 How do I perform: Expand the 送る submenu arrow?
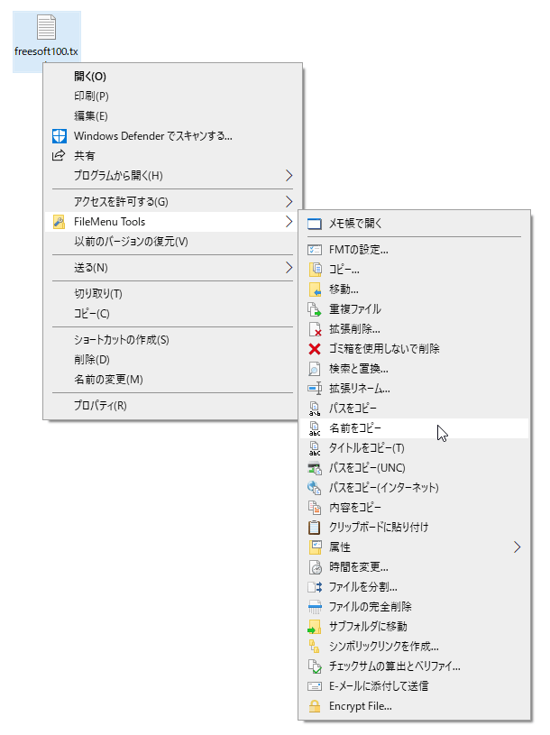click(289, 269)
